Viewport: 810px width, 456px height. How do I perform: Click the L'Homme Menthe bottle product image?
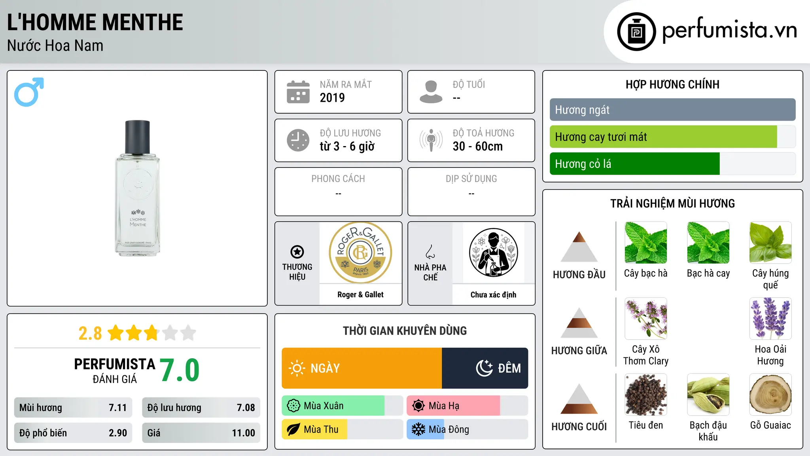click(137, 188)
